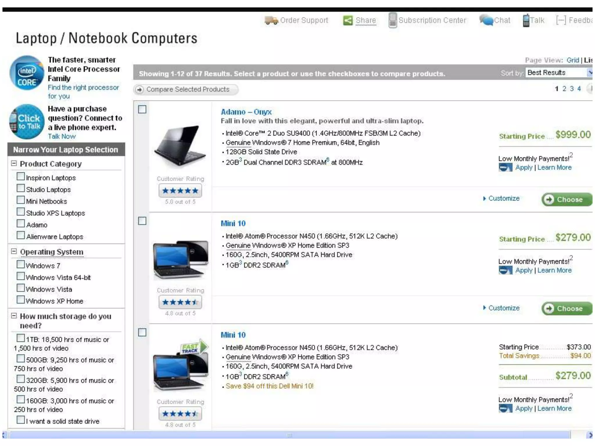Click the Click to Talk badge
This screenshot has height=446, width=595.
click(x=27, y=122)
